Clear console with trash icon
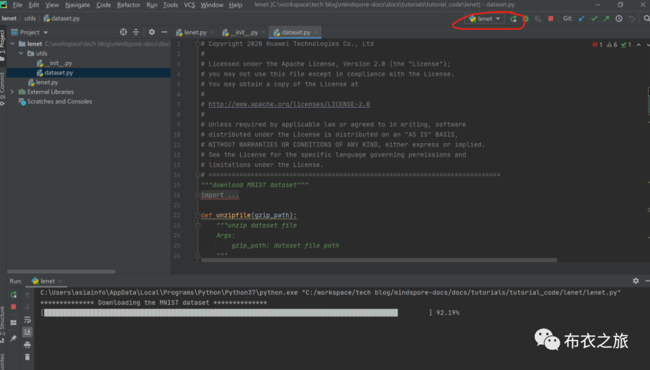 (x=27, y=357)
